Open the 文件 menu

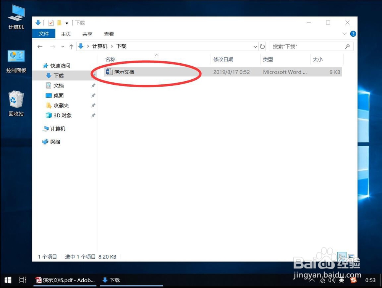pyautogui.click(x=44, y=34)
